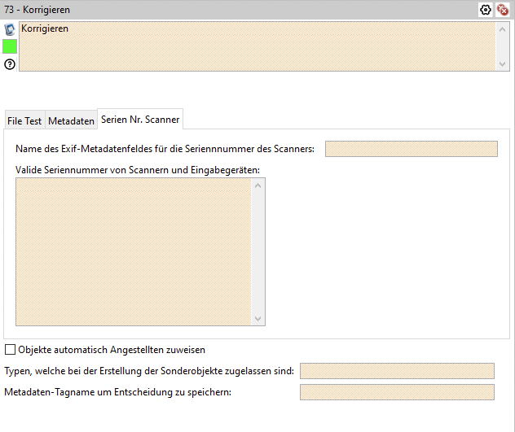Select highlighted first row in serial numbers list
This screenshot has width=515, height=432.
pos(134,185)
